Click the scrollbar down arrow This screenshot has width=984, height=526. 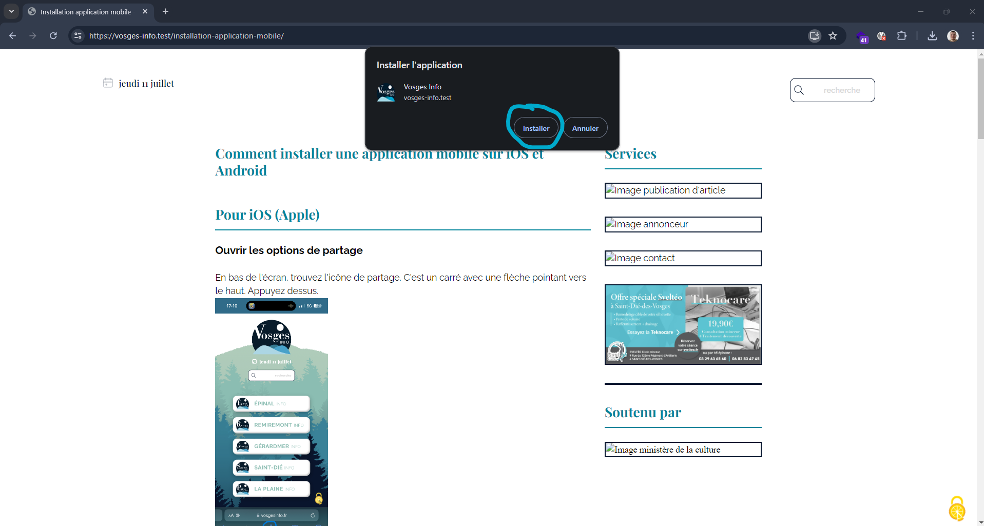[x=980, y=522]
